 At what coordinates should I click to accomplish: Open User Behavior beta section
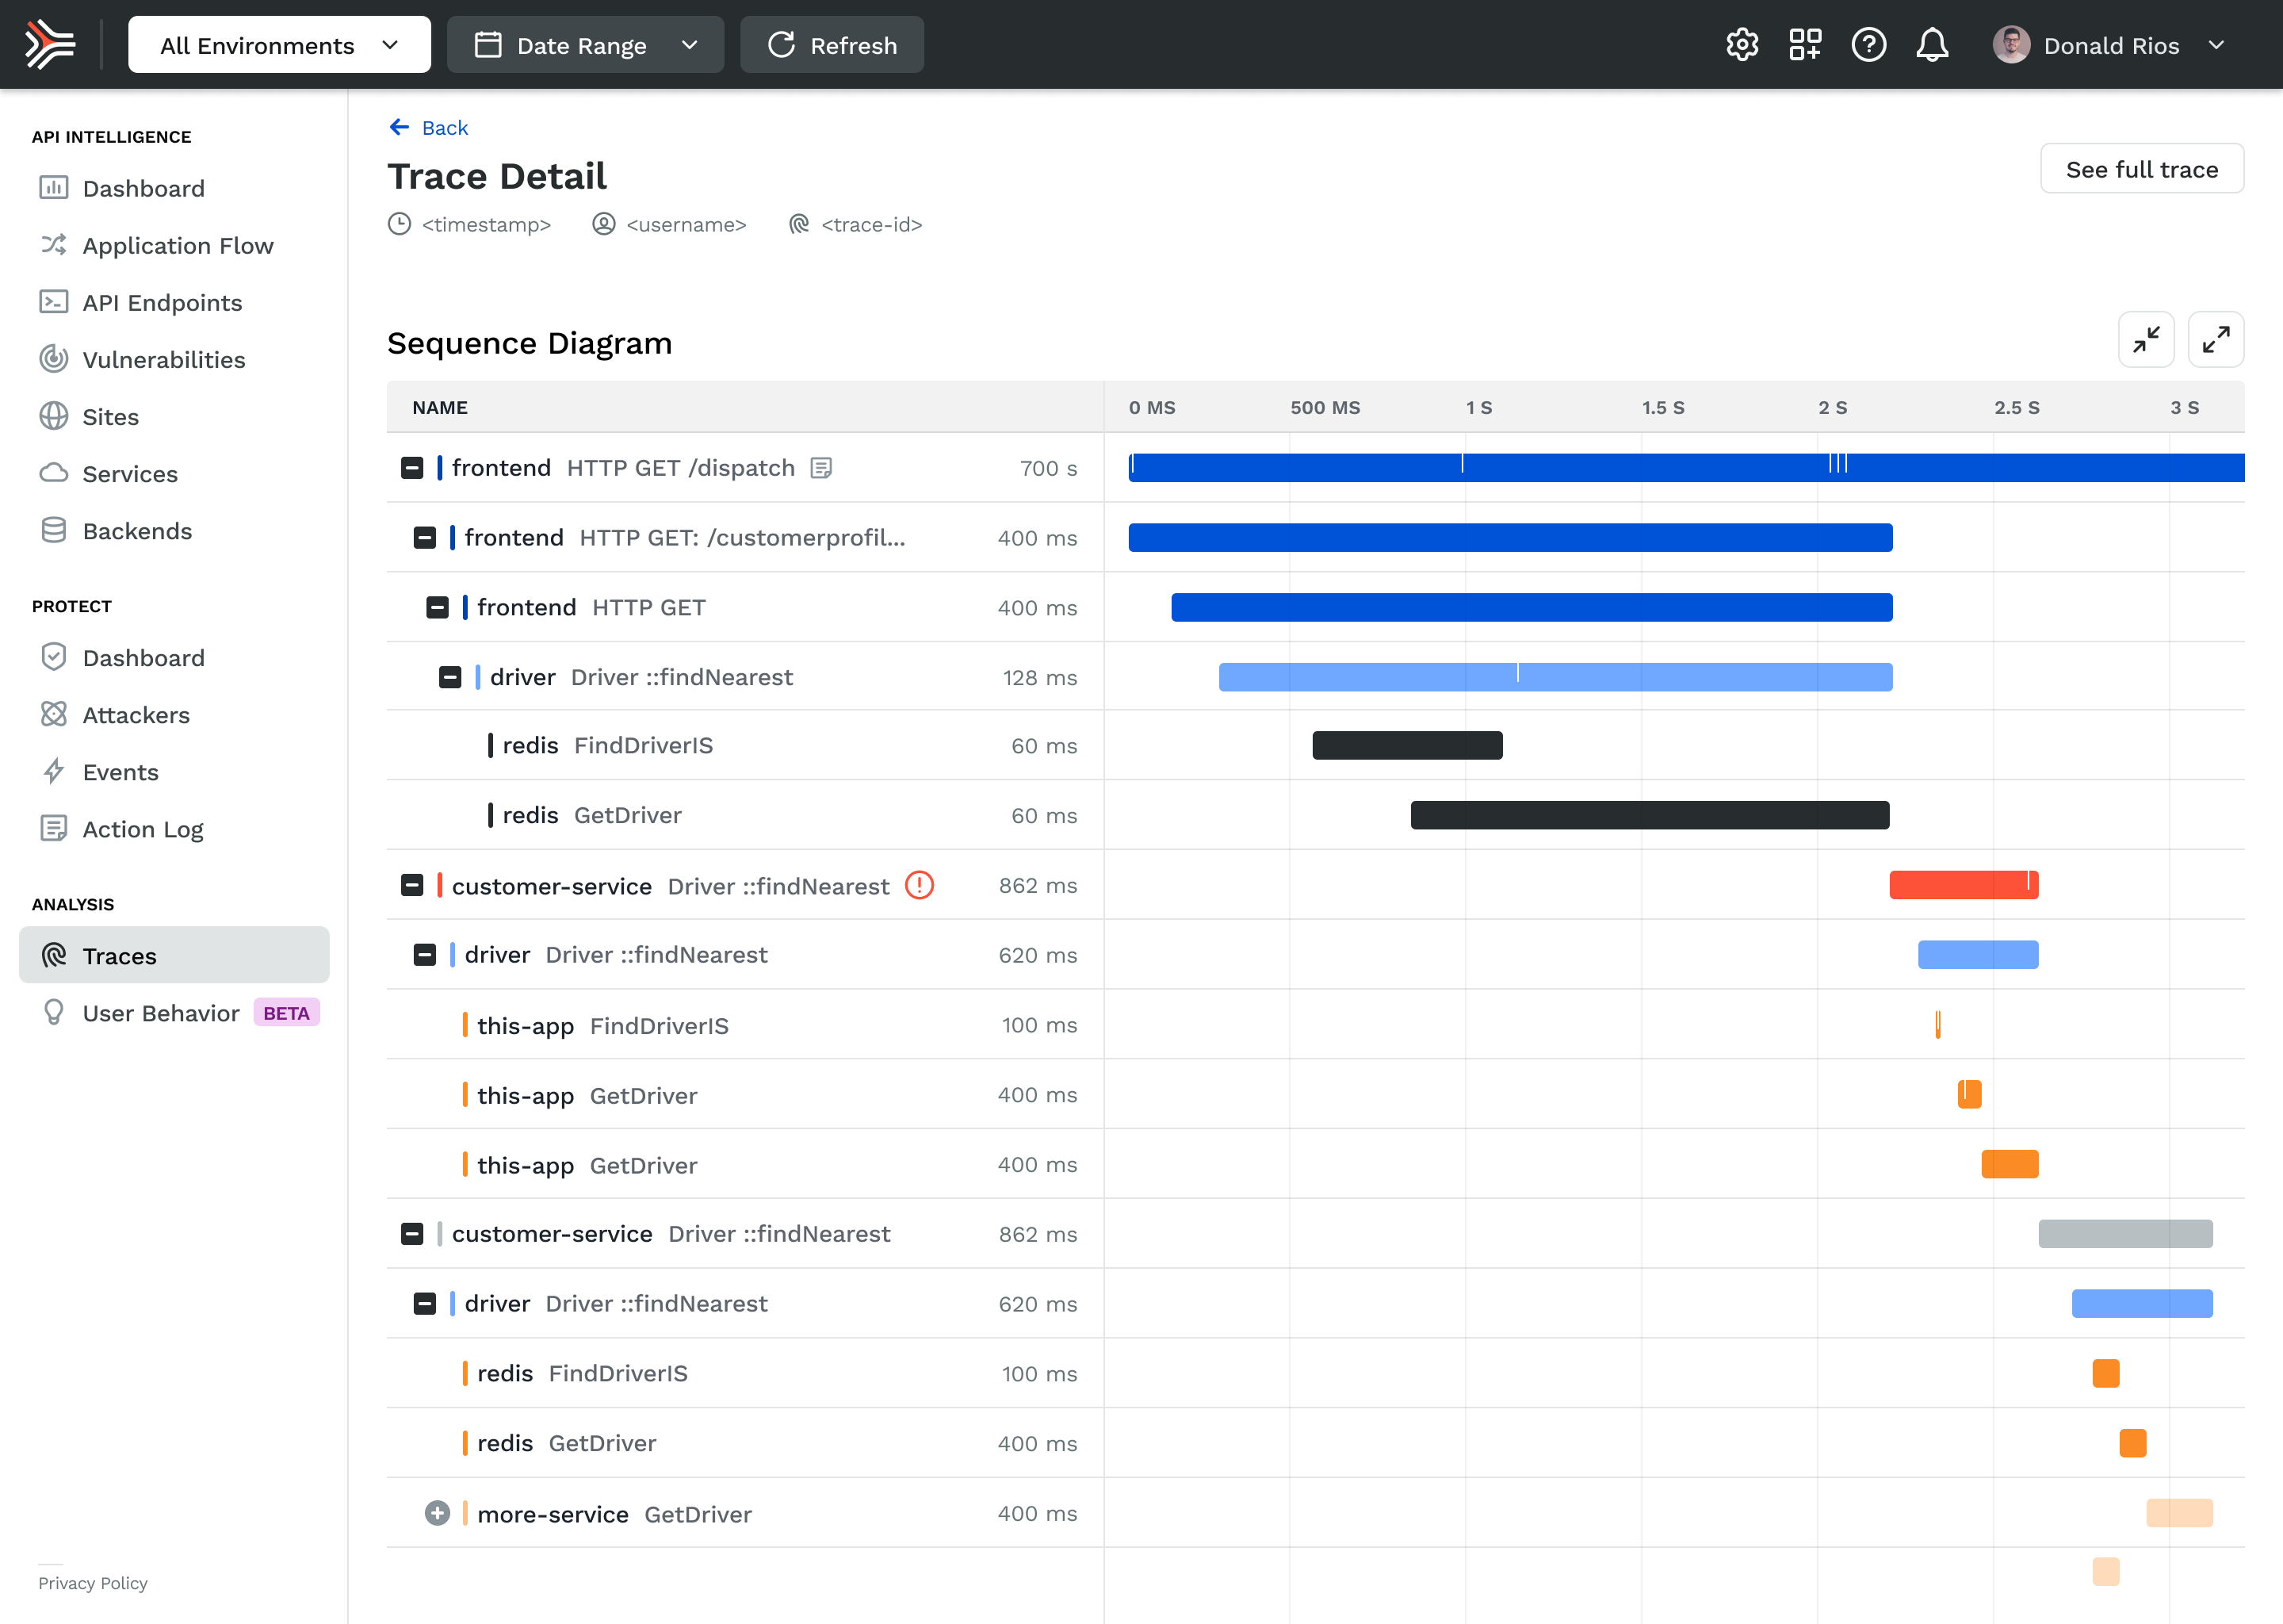click(x=161, y=1013)
